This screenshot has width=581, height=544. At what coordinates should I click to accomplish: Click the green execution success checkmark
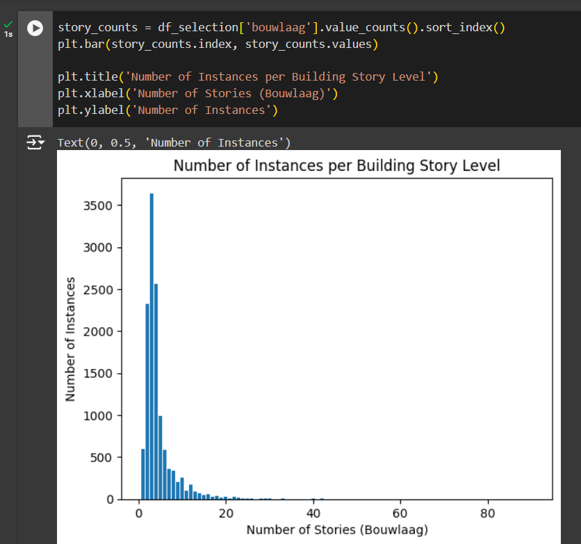pos(8,24)
